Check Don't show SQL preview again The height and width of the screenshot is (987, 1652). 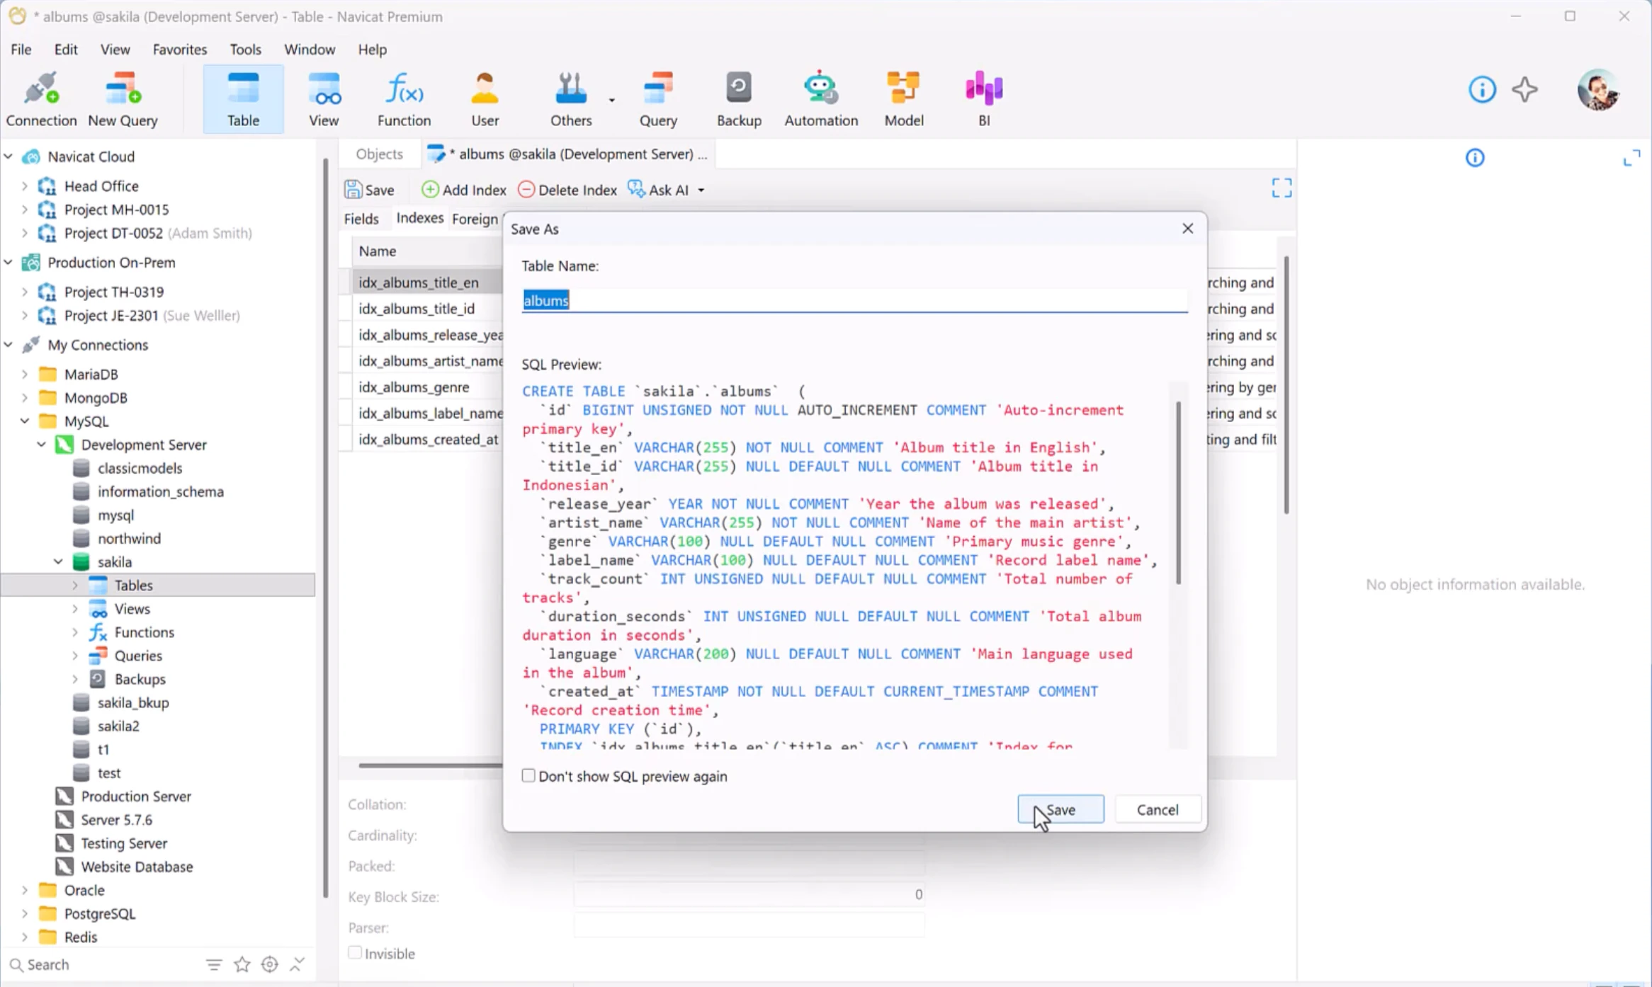pyautogui.click(x=528, y=776)
